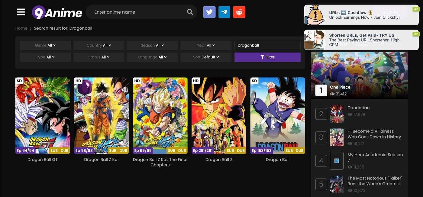Open the Twitter social icon

tap(209, 12)
